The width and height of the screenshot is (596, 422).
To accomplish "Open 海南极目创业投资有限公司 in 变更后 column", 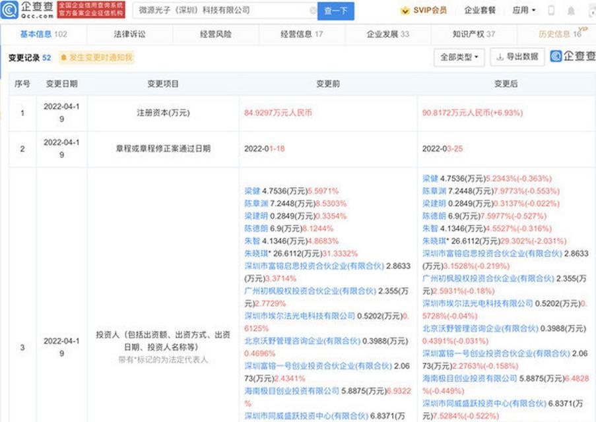I will 469,378.
